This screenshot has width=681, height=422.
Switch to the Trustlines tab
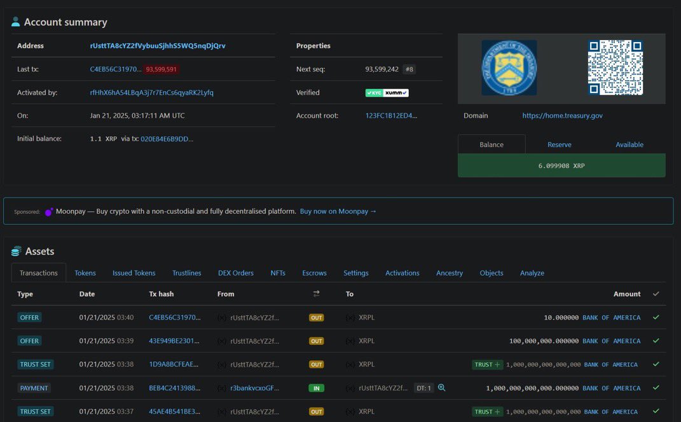[186, 272]
